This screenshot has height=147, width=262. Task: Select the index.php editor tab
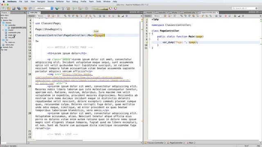click(x=34, y=13)
